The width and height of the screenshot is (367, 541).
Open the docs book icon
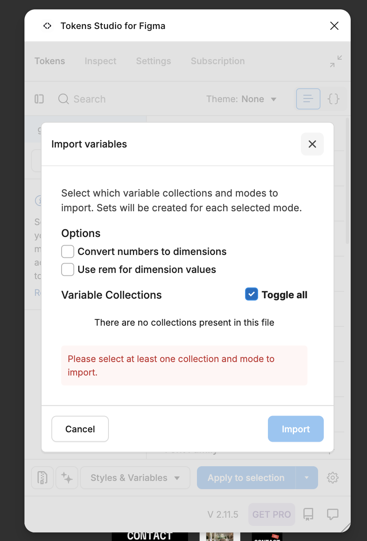[308, 514]
